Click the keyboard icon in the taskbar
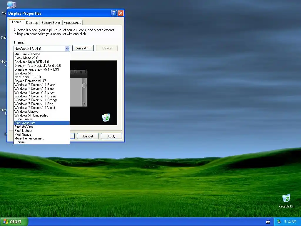The image size is (301, 226). click(x=268, y=222)
